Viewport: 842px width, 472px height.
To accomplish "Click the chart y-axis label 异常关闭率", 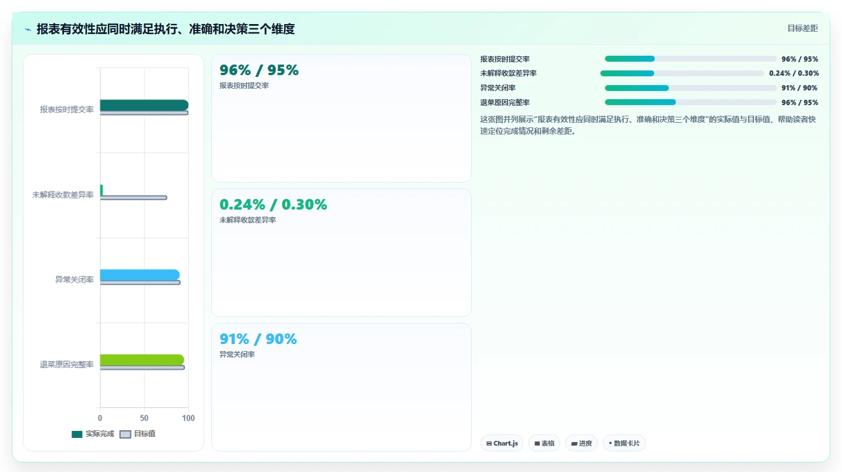I will click(75, 280).
